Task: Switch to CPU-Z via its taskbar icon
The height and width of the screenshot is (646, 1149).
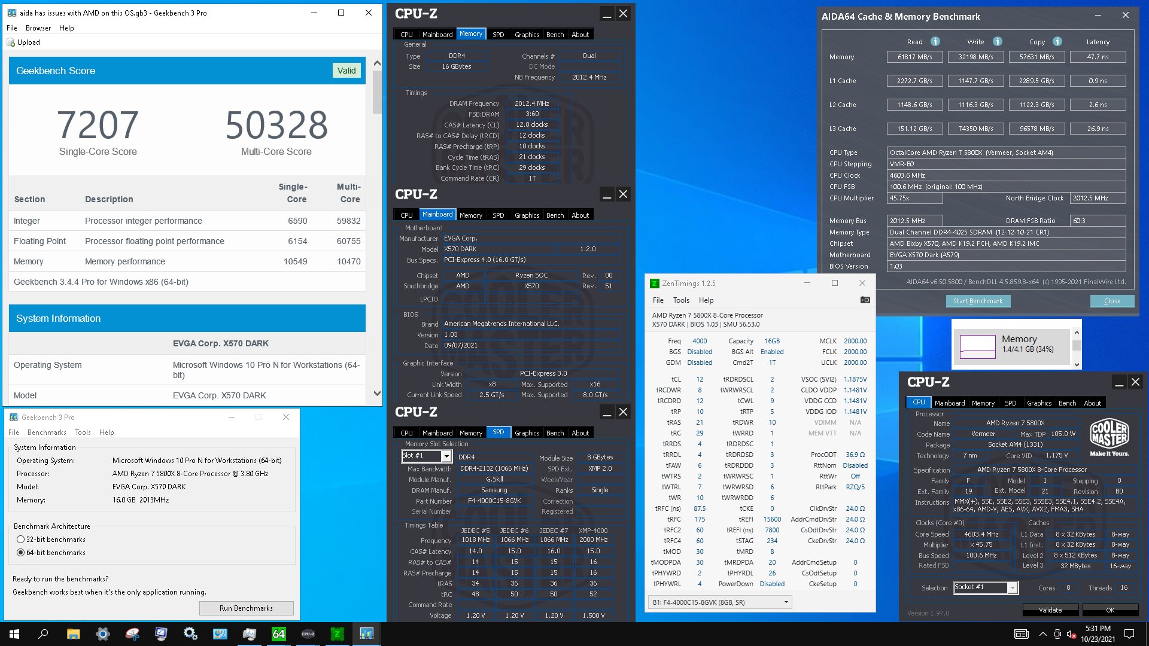Action: pyautogui.click(x=308, y=634)
